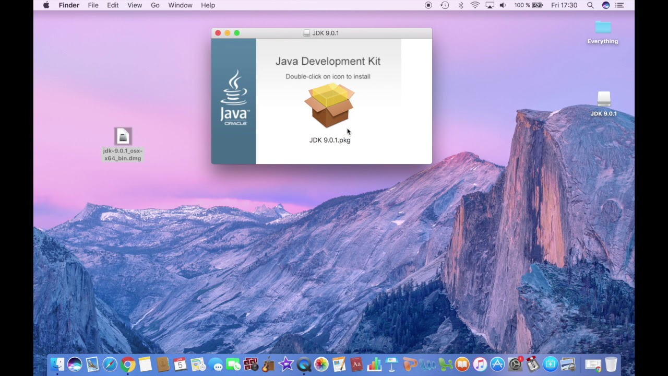Launch Microsoft Excel from the Dock
Viewport: 668px width, 376px height.
(x=445, y=364)
